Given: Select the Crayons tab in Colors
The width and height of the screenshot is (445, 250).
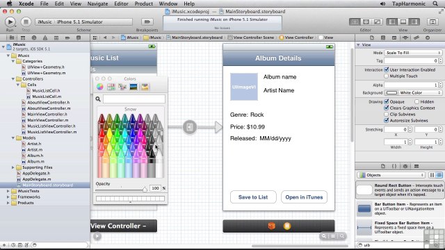Looking at the screenshot, I should click(x=145, y=87).
